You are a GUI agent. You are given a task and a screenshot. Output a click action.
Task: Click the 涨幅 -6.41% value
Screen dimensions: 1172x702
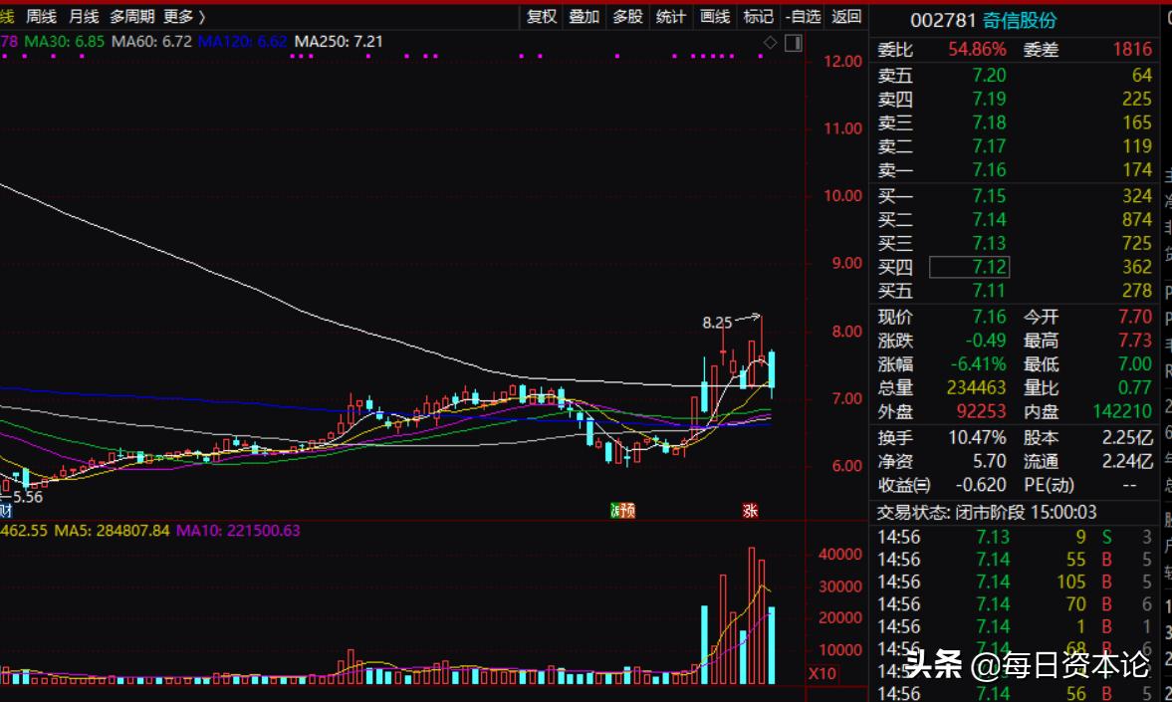coord(979,364)
